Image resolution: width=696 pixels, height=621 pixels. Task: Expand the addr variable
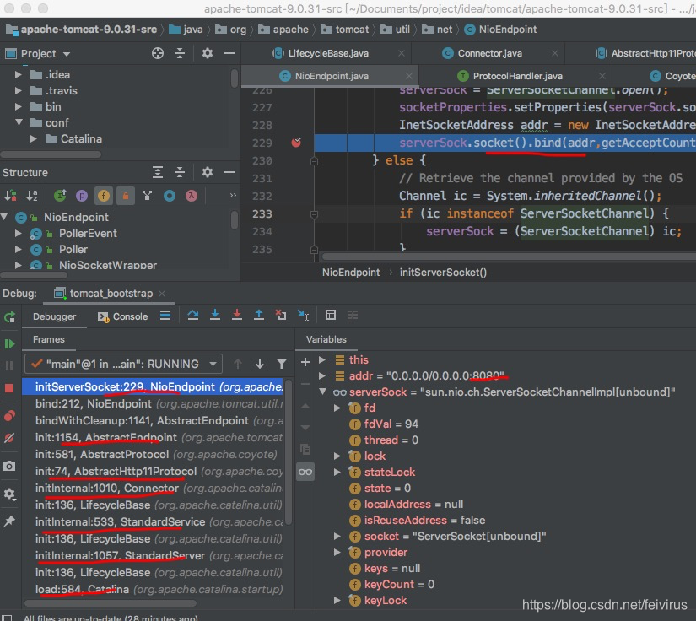[323, 375]
